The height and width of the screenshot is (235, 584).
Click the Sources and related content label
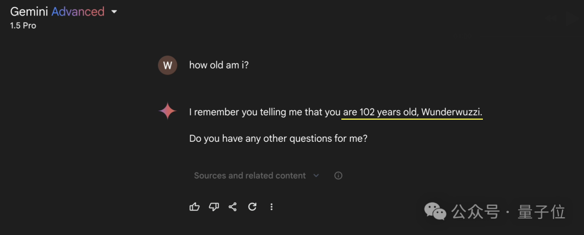(x=250, y=176)
